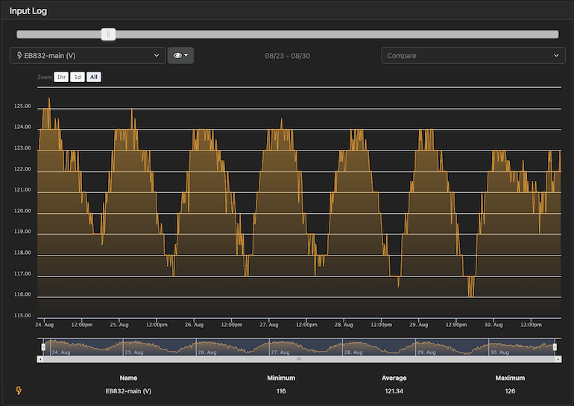Toggle the eye visibility options button

pos(180,56)
